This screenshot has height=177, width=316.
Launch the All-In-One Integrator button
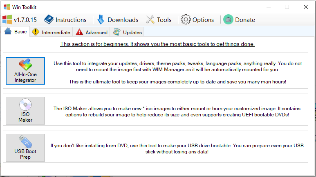click(25, 71)
